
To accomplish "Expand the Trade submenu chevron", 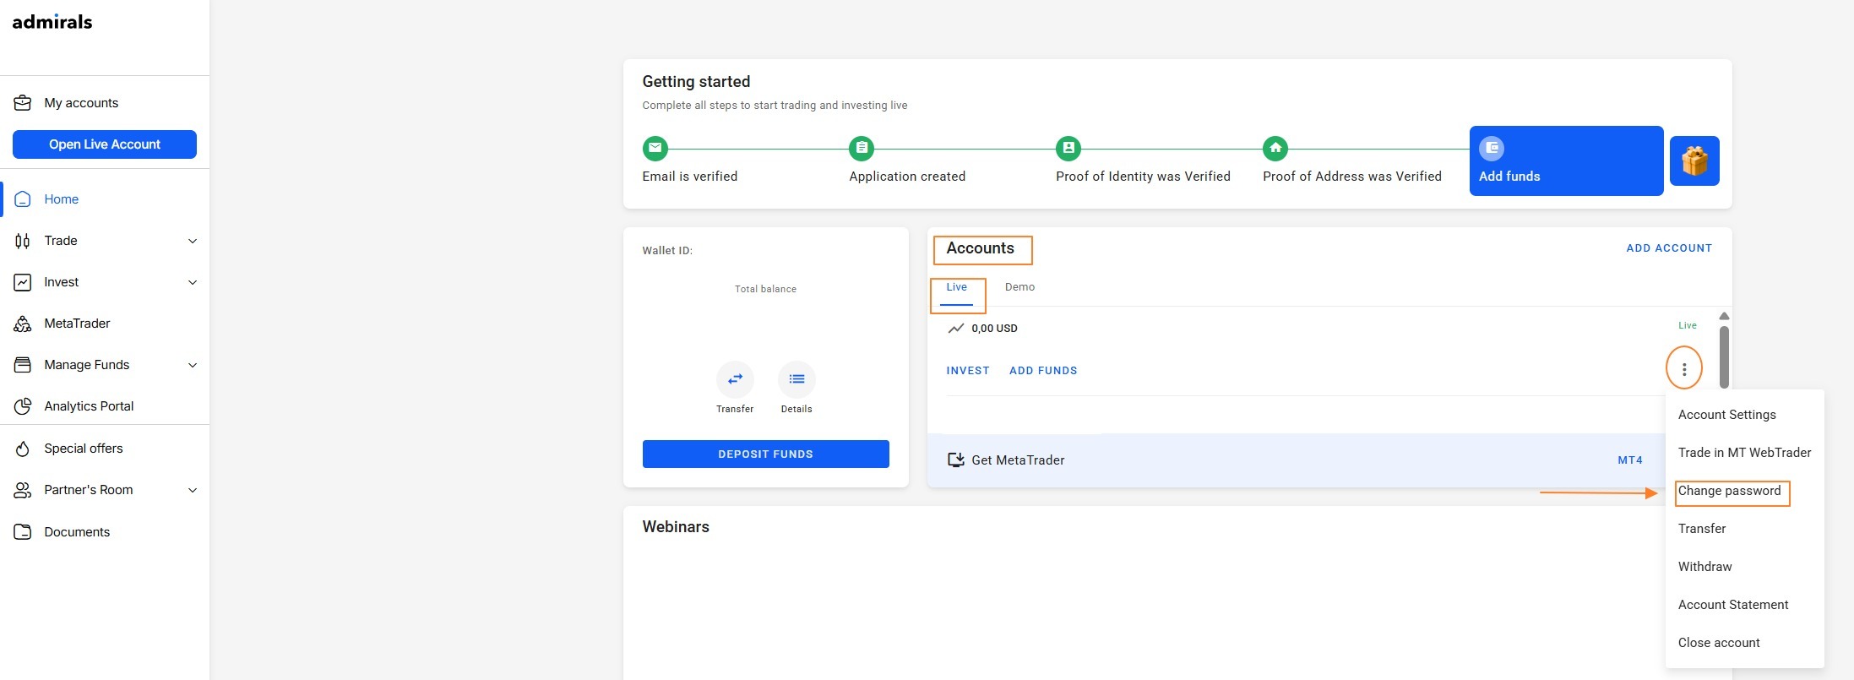I will pos(193,241).
